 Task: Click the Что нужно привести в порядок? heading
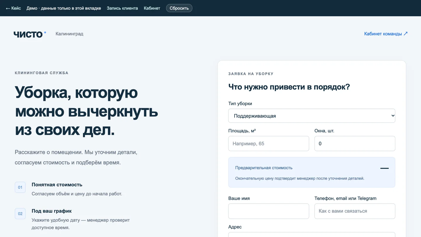[x=289, y=87]
